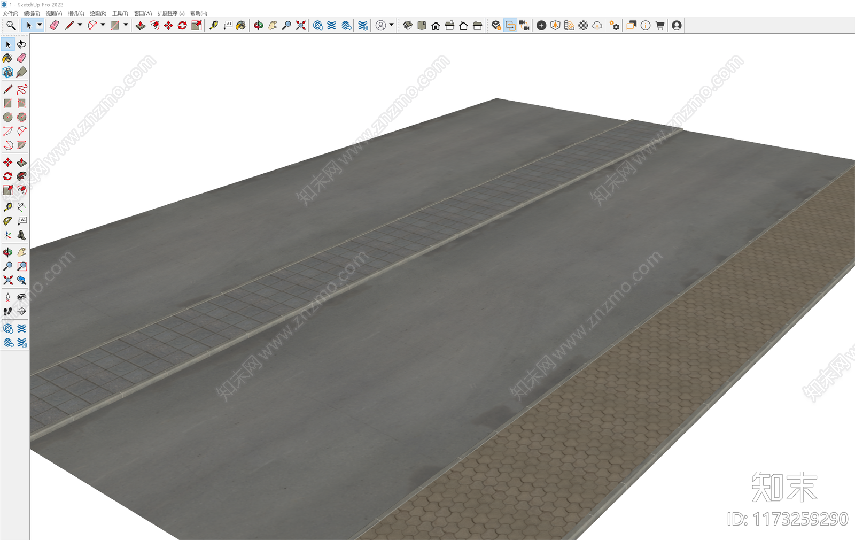Select the Freehand tool in left toolbar
The image size is (855, 540).
[22, 89]
